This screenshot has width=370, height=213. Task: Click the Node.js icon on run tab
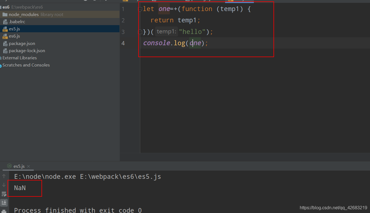[x=9, y=166]
